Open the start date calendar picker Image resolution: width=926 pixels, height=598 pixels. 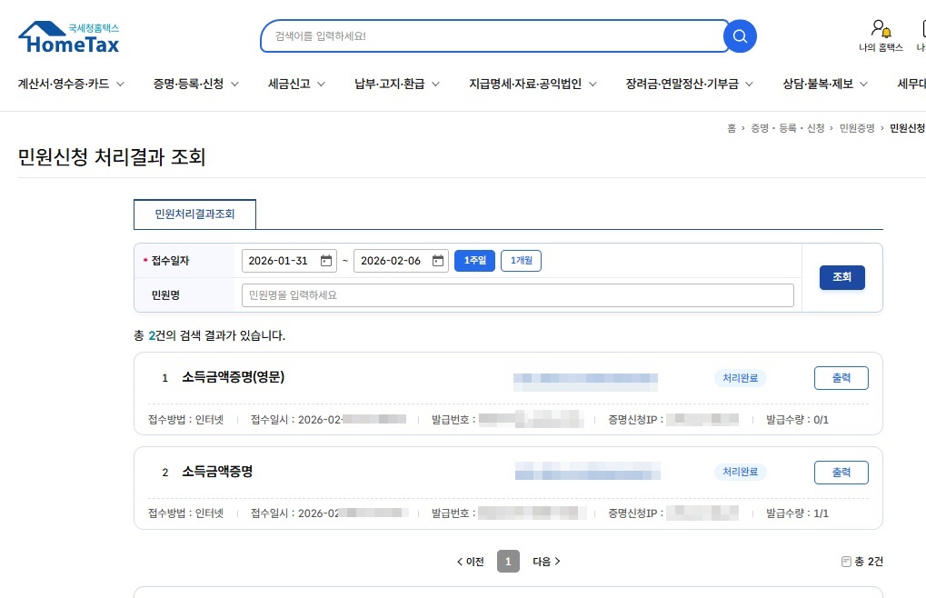coord(327,260)
